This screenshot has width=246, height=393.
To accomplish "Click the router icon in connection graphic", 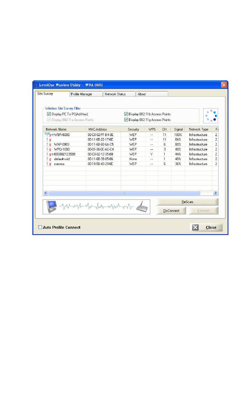I will coord(142,207).
